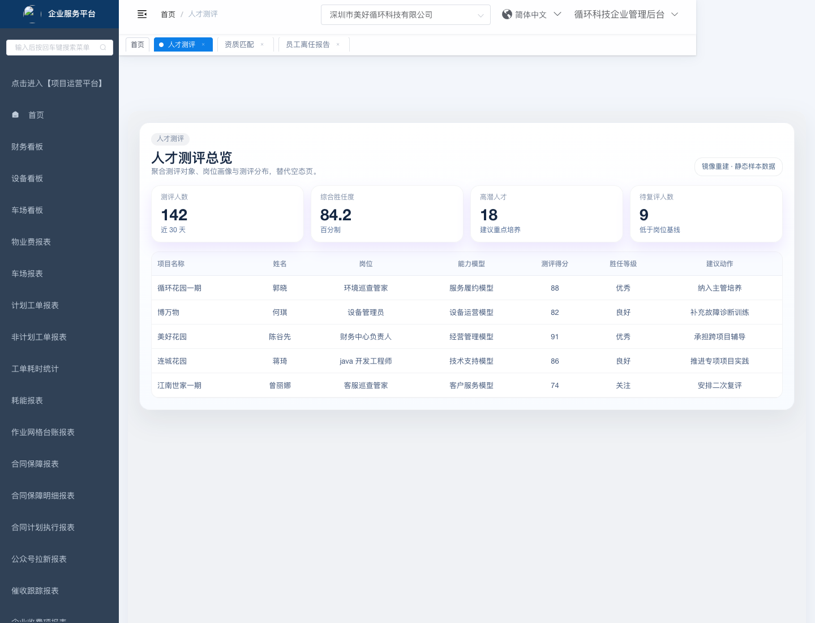This screenshot has width=815, height=623.
Task: Close the 员工离任报告 tab
Action: click(338, 45)
